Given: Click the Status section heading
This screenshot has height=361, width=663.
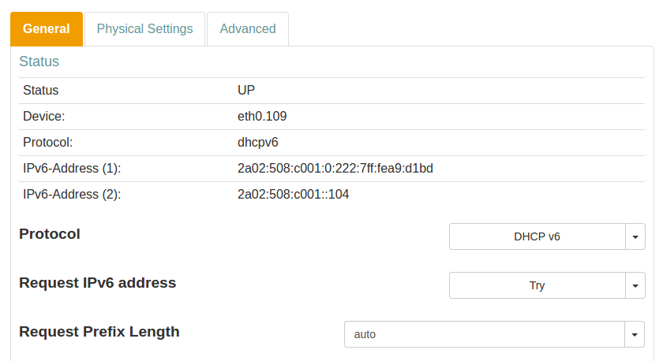Looking at the screenshot, I should pyautogui.click(x=39, y=61).
